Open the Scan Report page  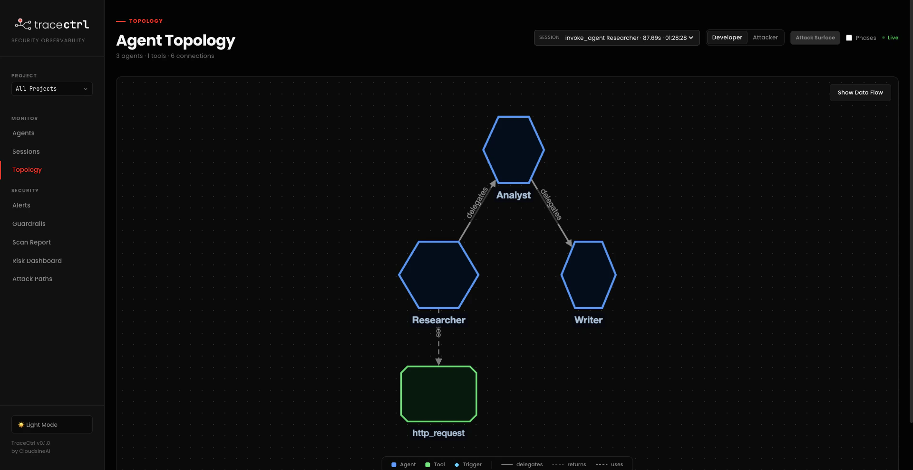point(31,242)
